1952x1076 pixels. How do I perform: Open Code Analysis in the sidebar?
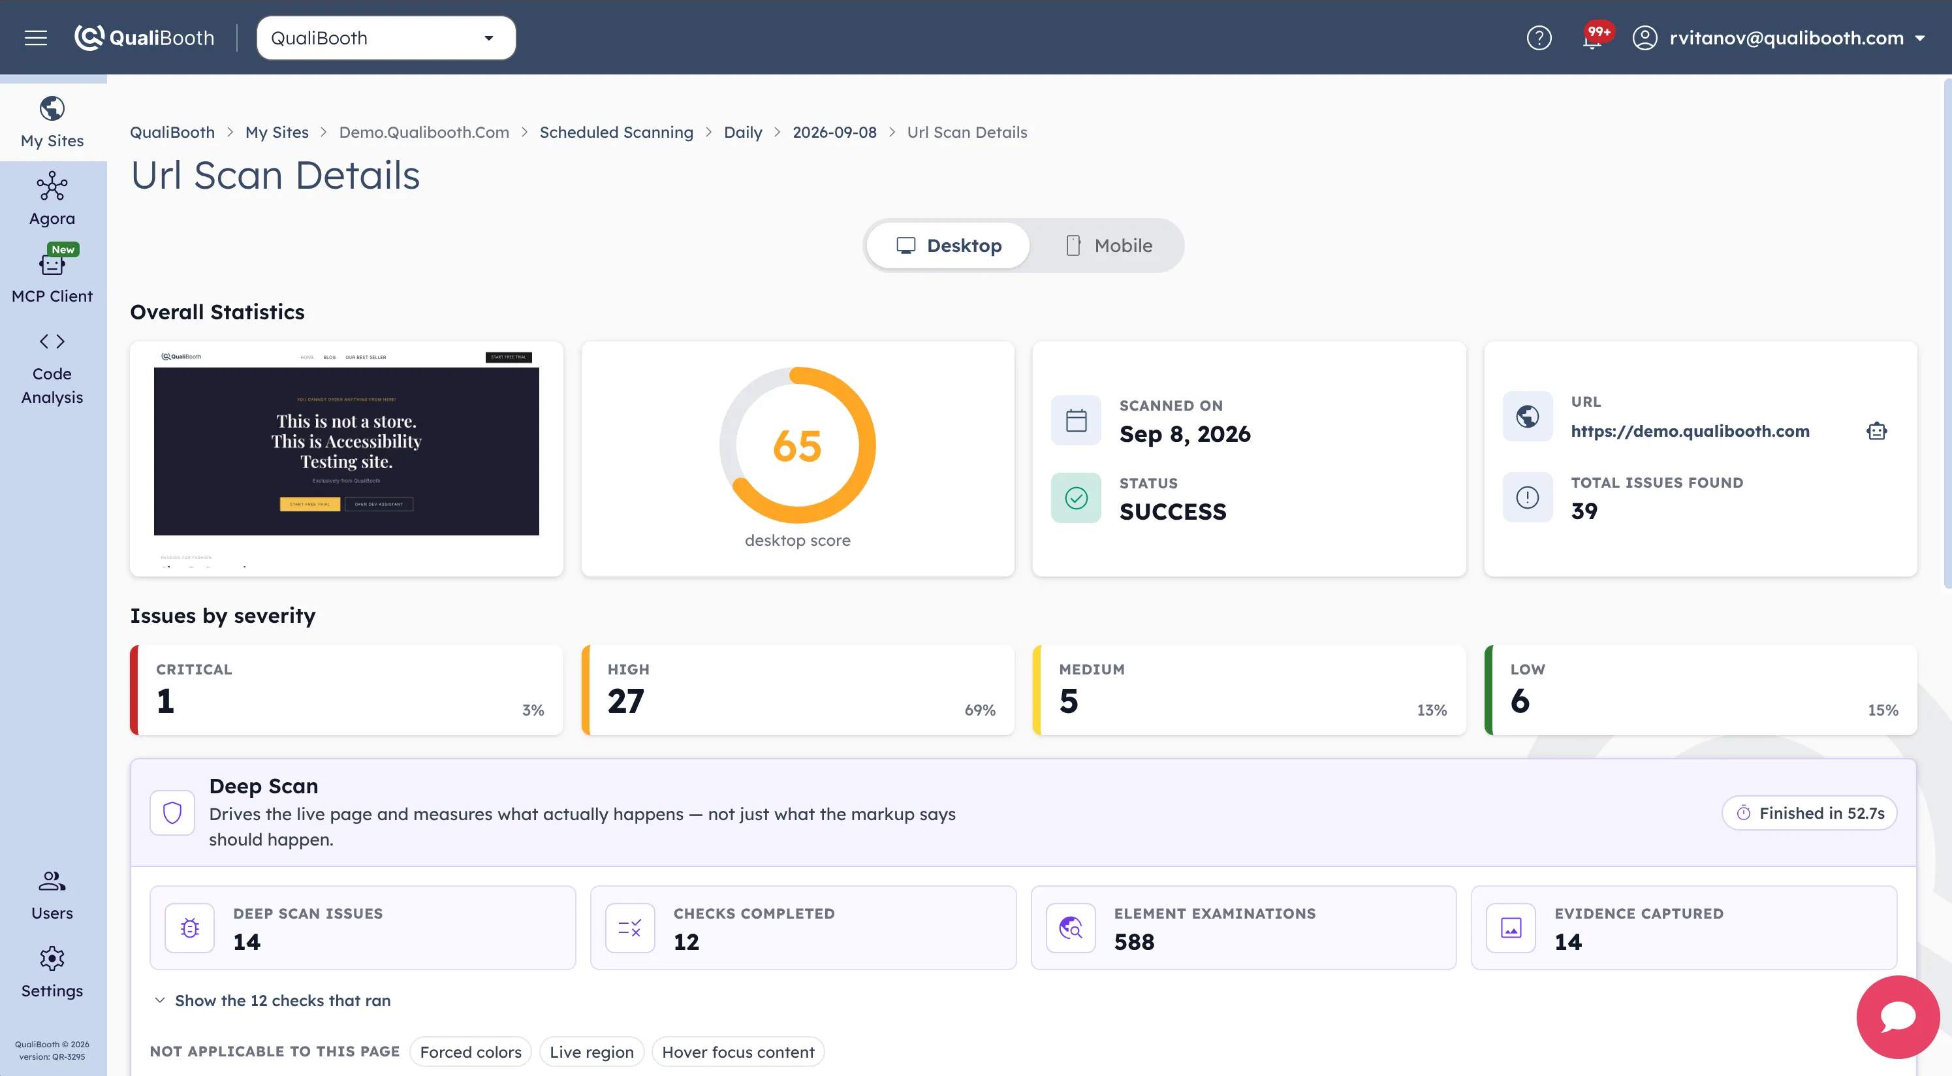[52, 369]
